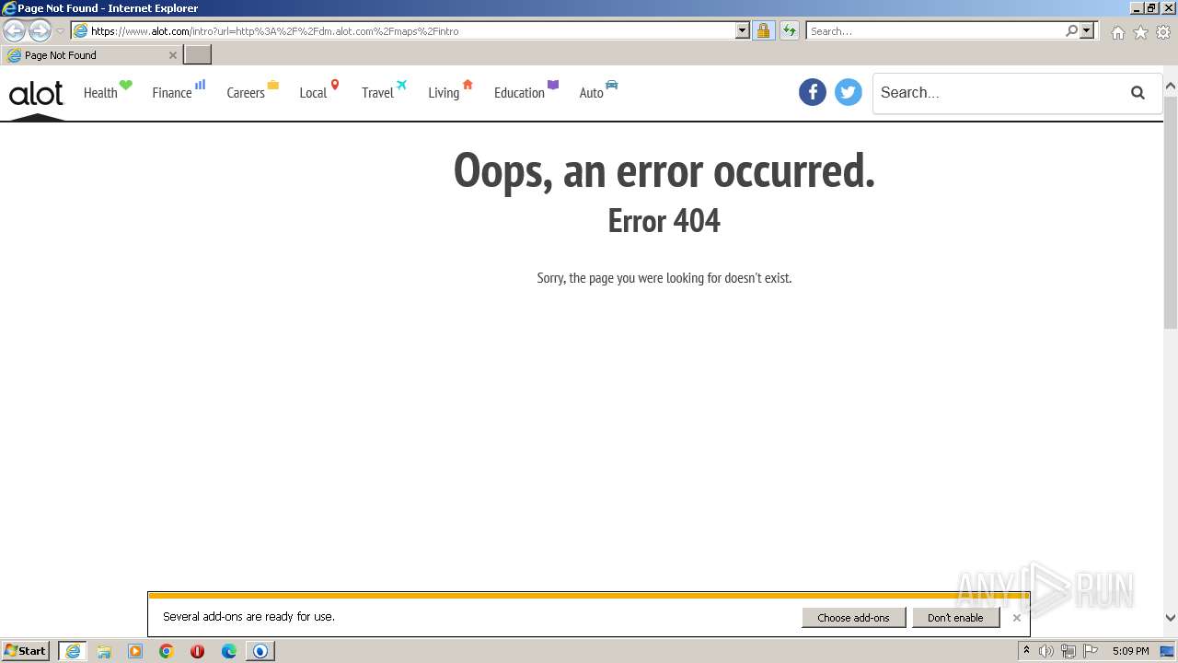
Task: Go forward with browser Forward button
Action: tap(40, 30)
